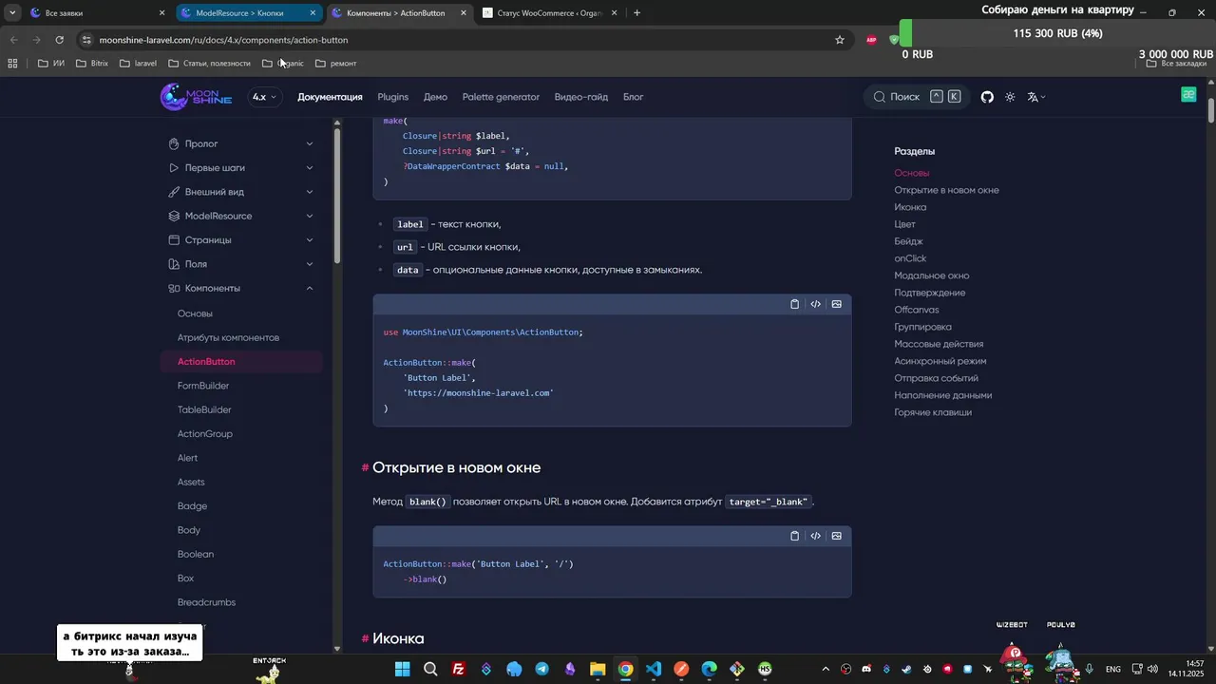Bookmark this page with the star icon
Image resolution: width=1216 pixels, height=684 pixels.
coord(840,40)
